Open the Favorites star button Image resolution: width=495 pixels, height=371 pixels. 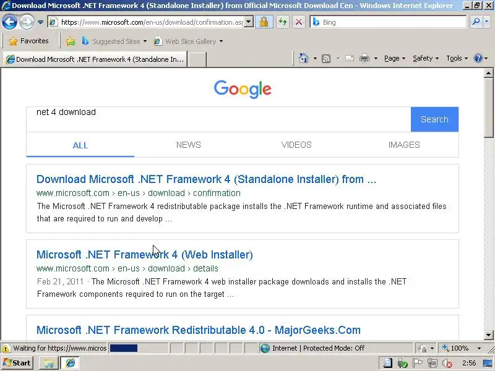click(29, 41)
